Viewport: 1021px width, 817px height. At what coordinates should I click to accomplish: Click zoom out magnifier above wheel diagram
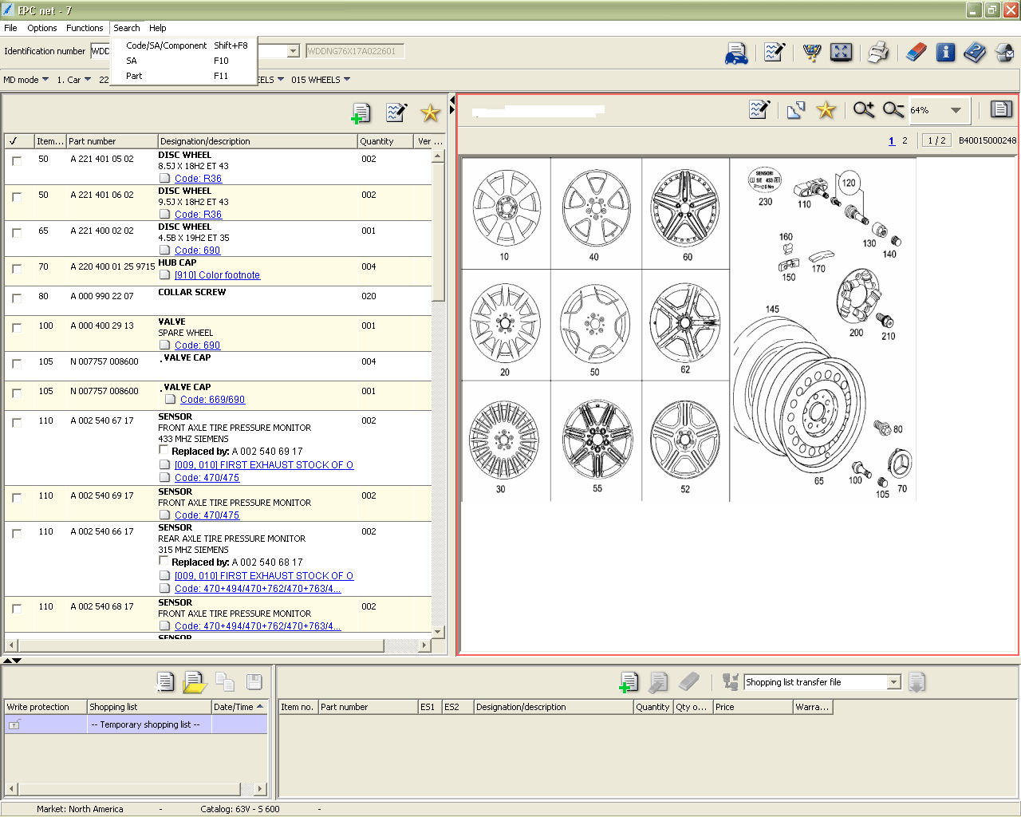[x=893, y=110]
